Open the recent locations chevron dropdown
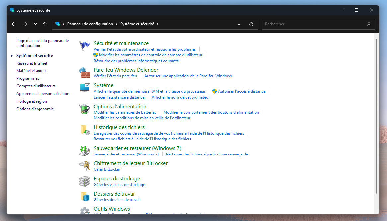Screen dimensions: 387x221 point(35,24)
